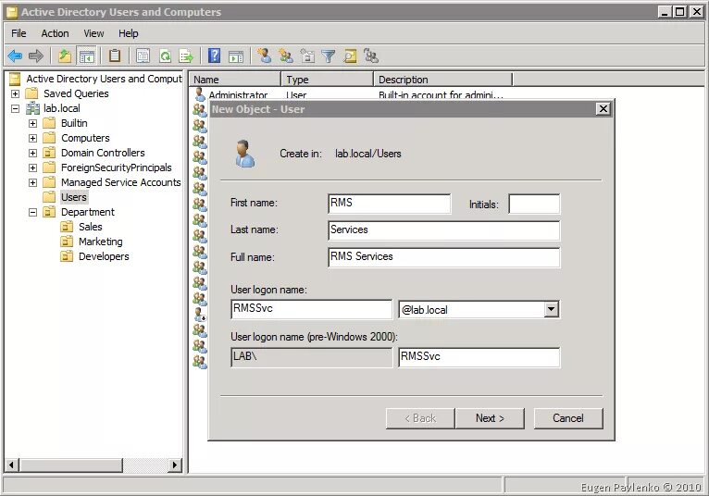The width and height of the screenshot is (709, 496).
Task: Expand the Saved Queries node
Action: (16, 93)
